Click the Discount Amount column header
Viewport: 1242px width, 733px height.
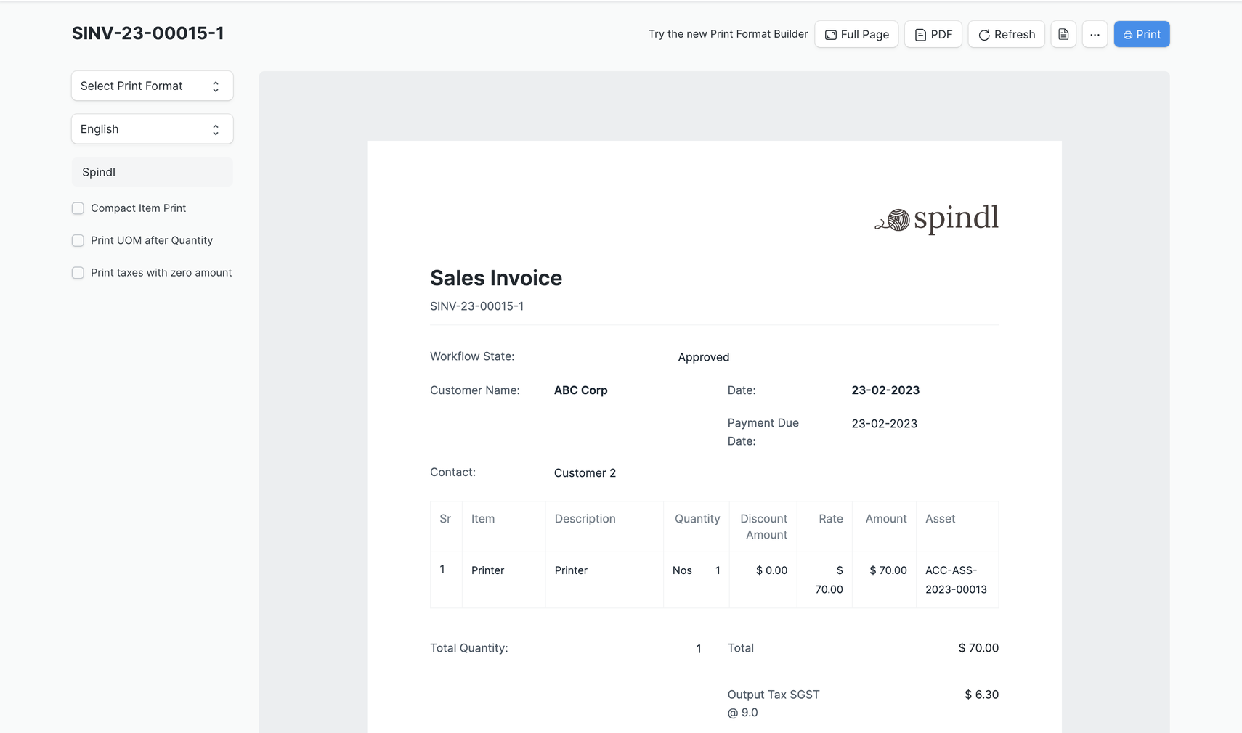click(x=763, y=527)
